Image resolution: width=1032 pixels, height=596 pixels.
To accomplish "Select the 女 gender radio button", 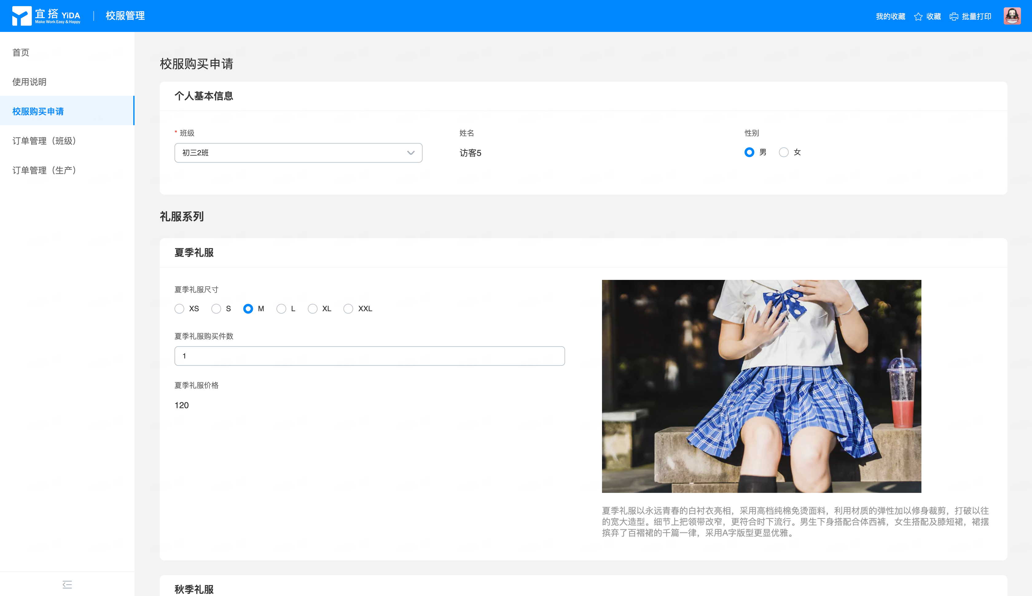I will coord(784,152).
